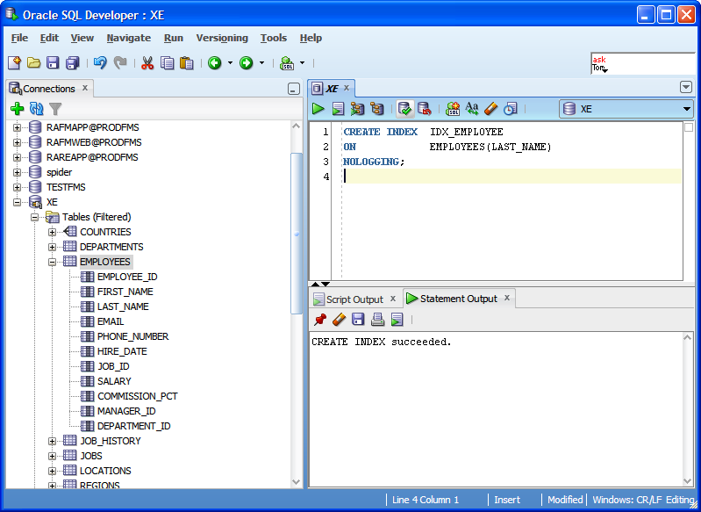Click the Redo toolbar icon

[120, 63]
